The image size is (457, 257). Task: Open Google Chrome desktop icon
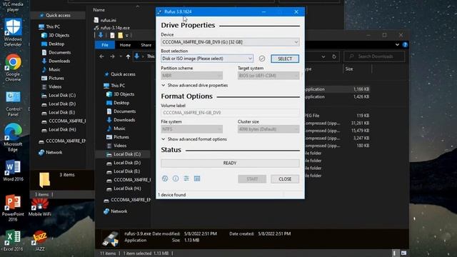pos(13,68)
